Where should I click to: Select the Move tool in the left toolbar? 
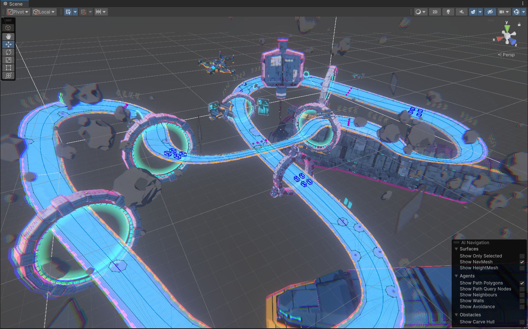(x=8, y=44)
